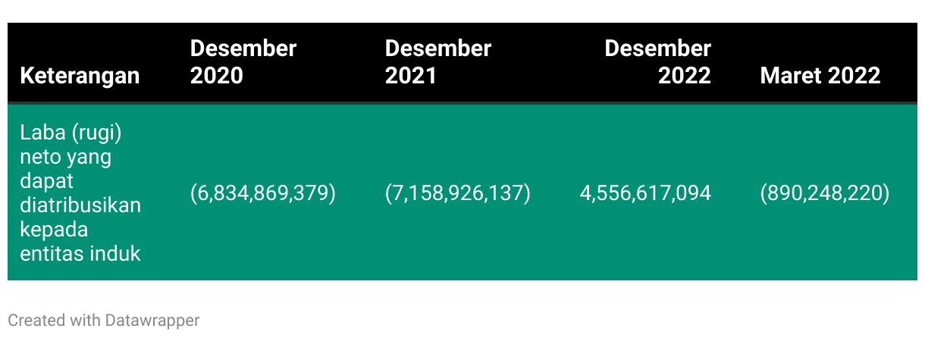Click the Desember 2022 column header
Viewport: 925px width, 338px height.
pos(657,62)
